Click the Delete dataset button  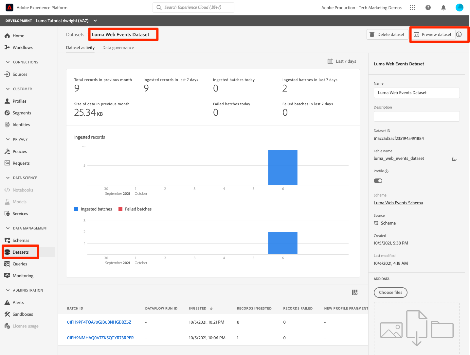tap(388, 34)
